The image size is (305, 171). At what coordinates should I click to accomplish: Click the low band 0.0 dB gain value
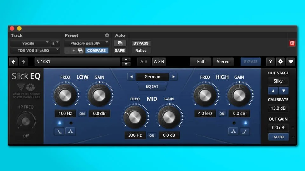tap(99, 113)
